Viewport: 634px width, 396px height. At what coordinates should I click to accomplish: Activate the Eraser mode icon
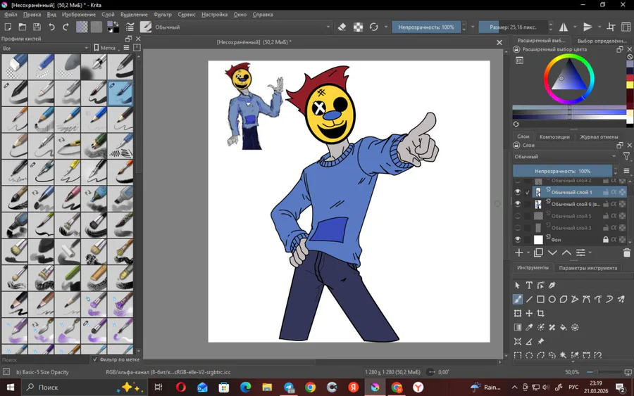(x=342, y=27)
